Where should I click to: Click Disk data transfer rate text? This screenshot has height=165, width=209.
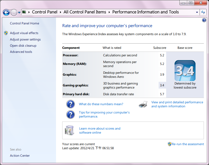119,94
